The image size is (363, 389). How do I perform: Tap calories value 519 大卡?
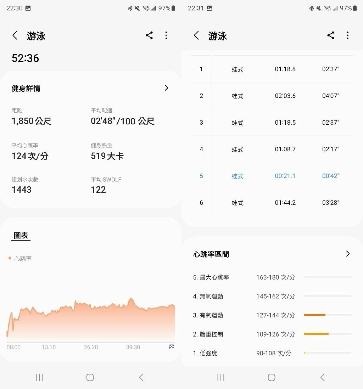coord(107,156)
